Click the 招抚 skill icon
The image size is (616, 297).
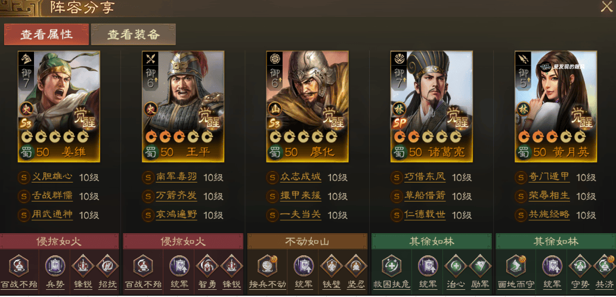(108, 265)
